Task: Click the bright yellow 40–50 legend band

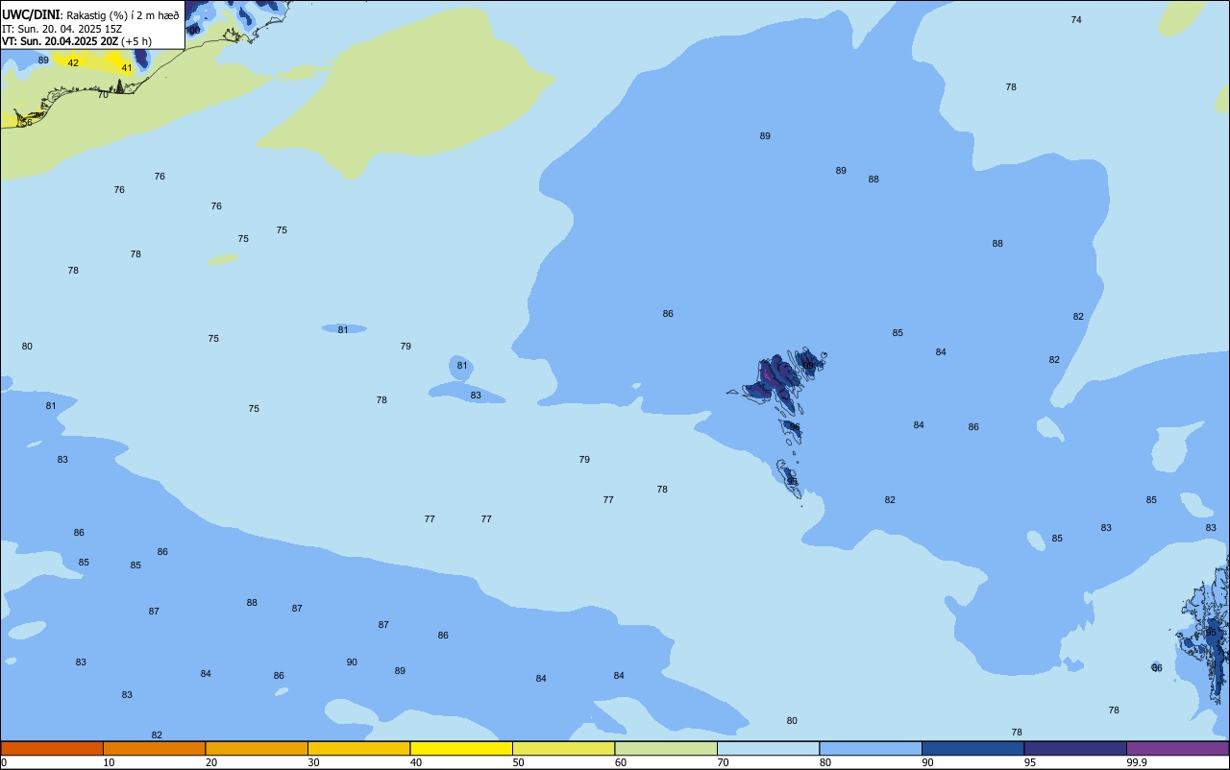Action: pyautogui.click(x=461, y=748)
